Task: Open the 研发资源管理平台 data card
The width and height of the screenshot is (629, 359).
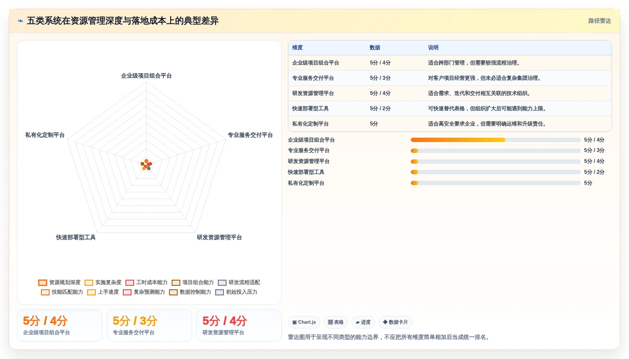Action: 239,325
